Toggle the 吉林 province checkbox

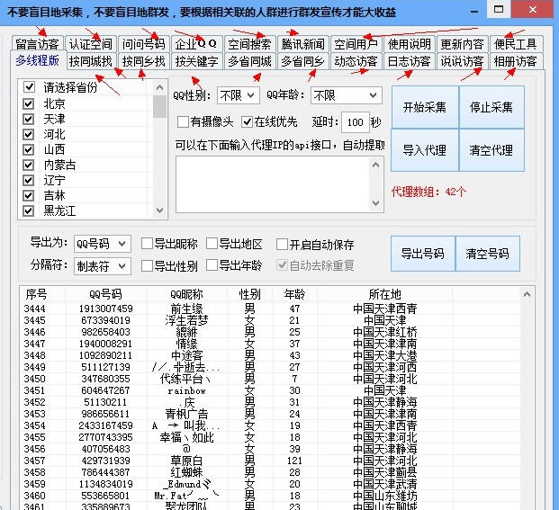coord(28,195)
